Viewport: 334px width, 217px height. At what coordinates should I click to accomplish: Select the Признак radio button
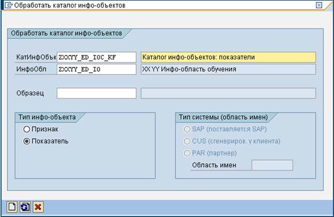click(27, 129)
